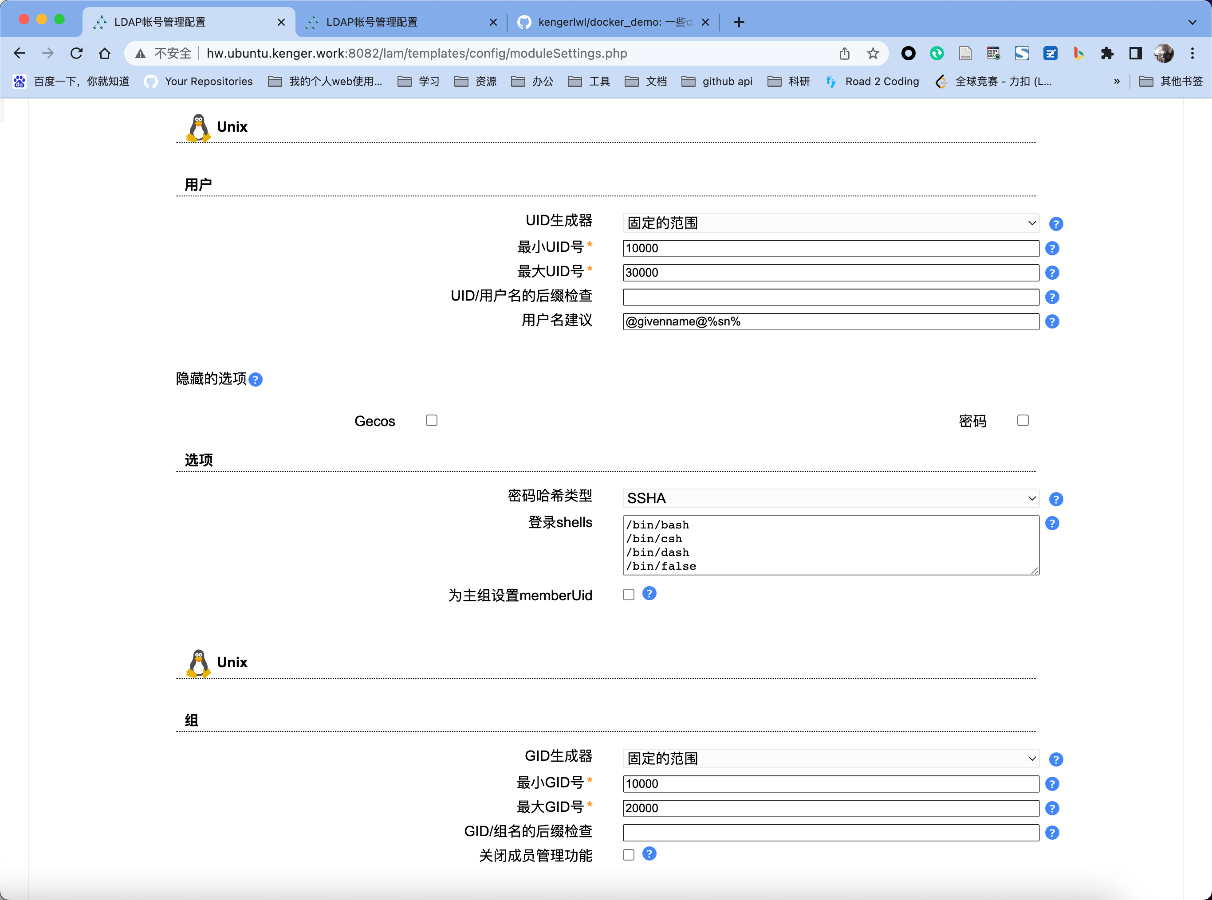Reload the page using refresh icon
This screenshot has width=1212, height=900.
click(x=76, y=53)
